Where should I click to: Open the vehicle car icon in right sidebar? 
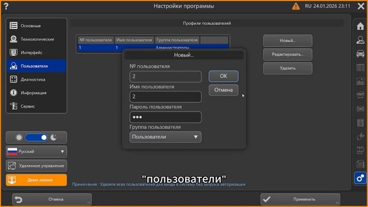(x=361, y=53)
